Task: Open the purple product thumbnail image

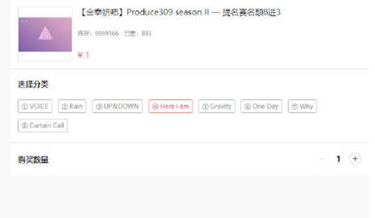Action: point(45,34)
